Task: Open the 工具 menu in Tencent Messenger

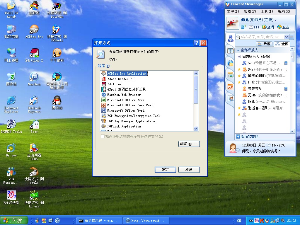Action: coord(266,11)
